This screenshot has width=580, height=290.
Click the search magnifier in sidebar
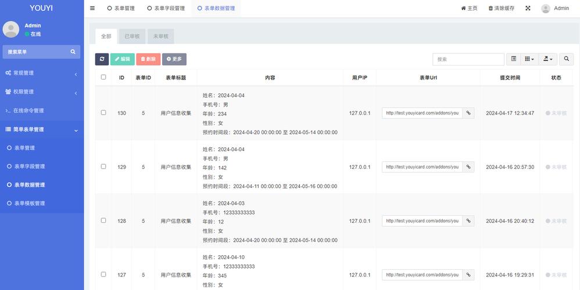(73, 52)
